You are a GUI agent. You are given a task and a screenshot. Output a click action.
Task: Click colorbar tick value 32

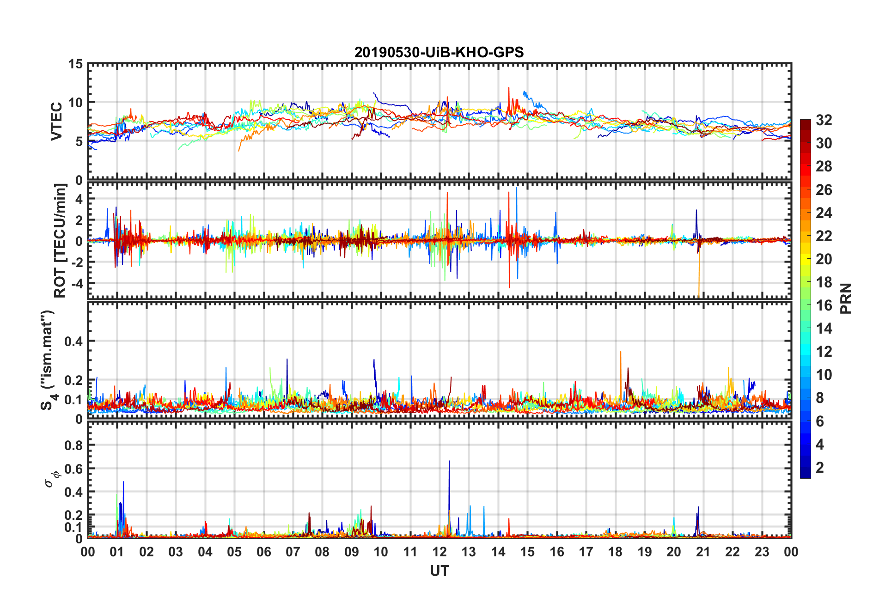824,120
